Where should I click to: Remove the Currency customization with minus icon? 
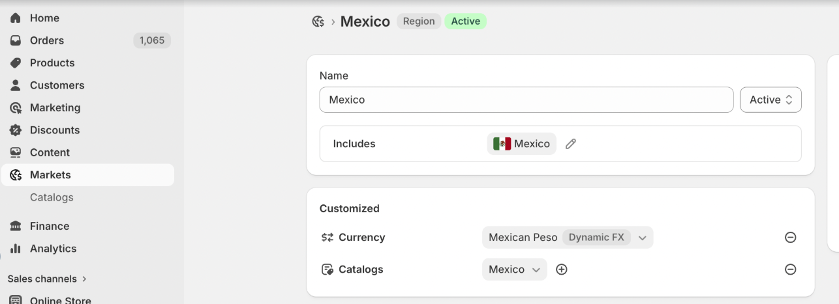pos(790,238)
